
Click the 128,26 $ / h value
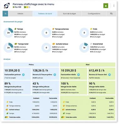pos(40,70)
